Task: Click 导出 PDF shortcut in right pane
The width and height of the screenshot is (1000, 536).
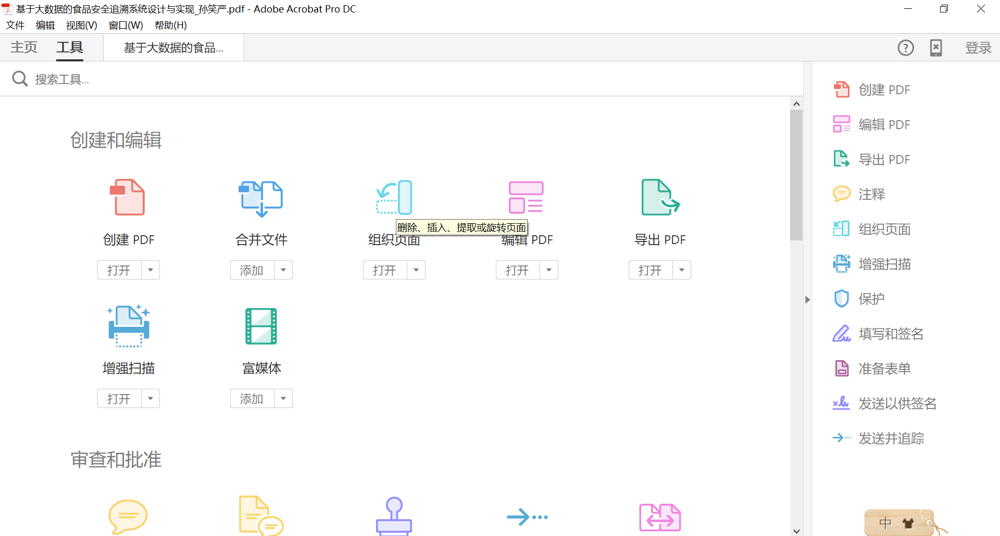Action: point(871,159)
